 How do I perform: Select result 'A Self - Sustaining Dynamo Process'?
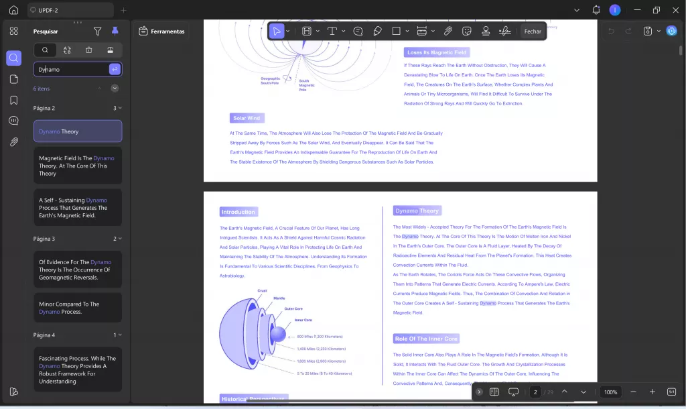(x=78, y=208)
